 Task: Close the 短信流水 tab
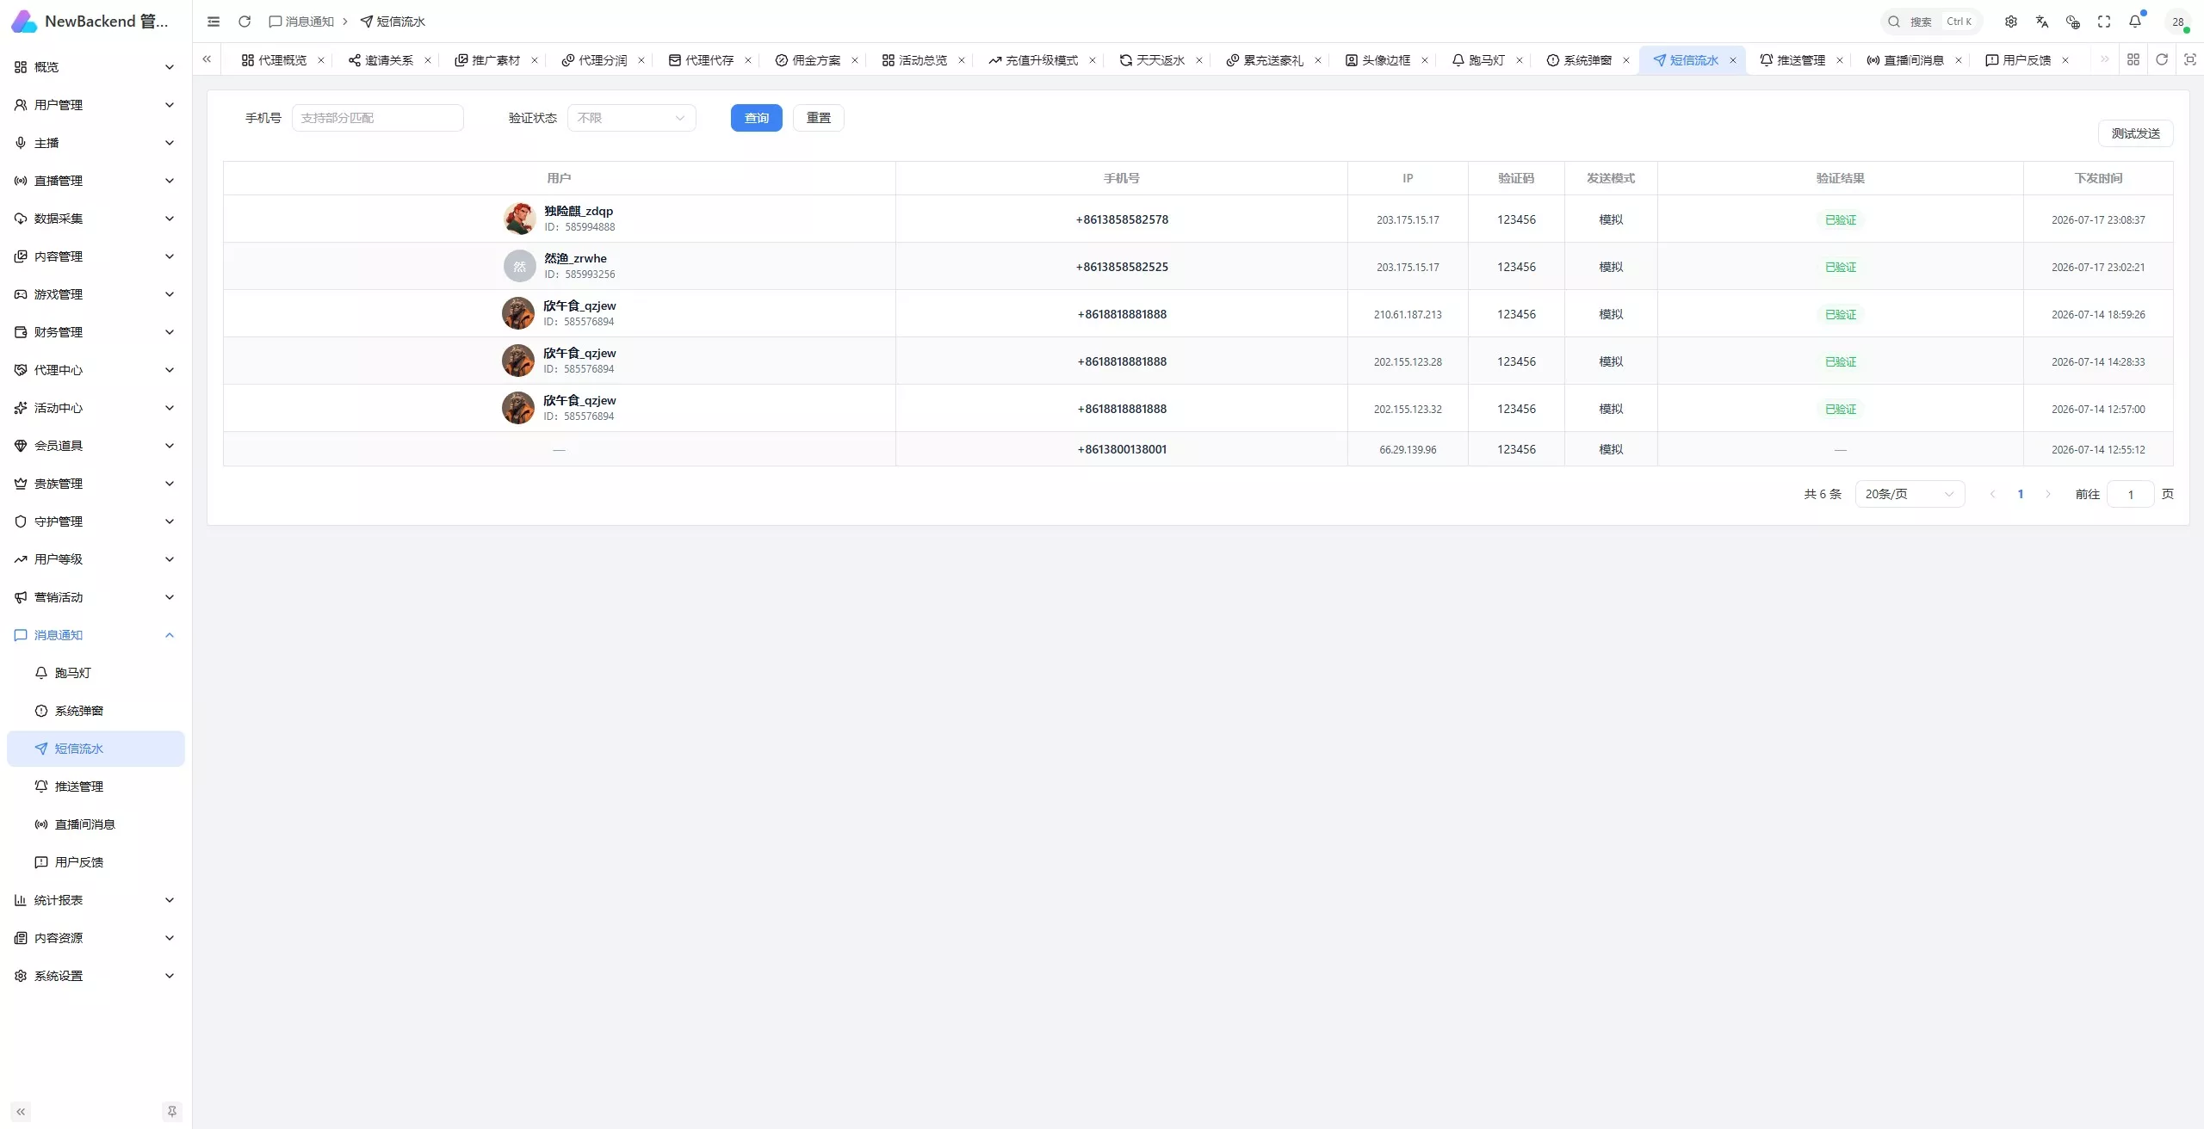click(x=1733, y=60)
